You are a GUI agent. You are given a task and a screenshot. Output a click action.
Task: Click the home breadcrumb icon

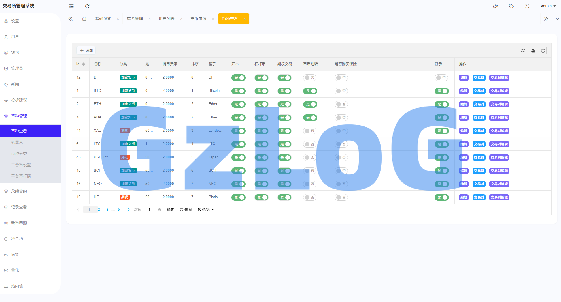click(84, 18)
